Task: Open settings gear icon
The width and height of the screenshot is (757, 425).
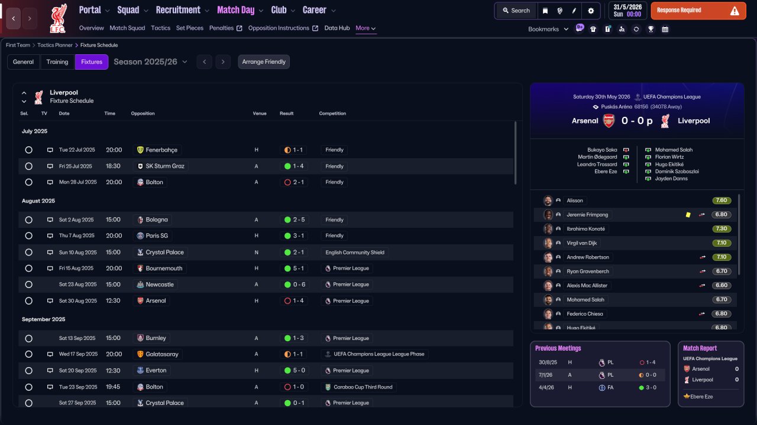Action: pos(591,11)
